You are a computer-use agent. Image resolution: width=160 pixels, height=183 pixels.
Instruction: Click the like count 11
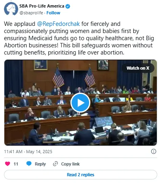(x=16, y=164)
